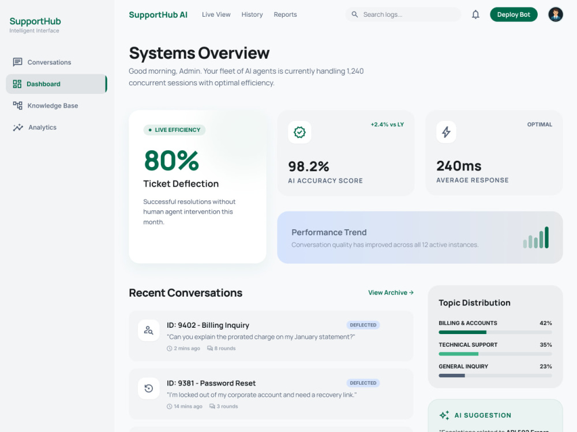This screenshot has width=577, height=432.
Task: Click the 23% general inquiry percentage
Action: point(545,366)
